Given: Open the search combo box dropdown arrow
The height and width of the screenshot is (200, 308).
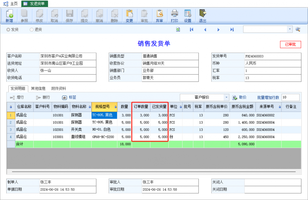Looking at the screenshot, I should [x=290, y=29].
